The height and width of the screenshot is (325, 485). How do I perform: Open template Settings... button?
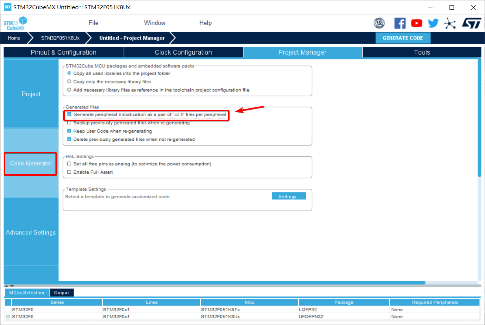[x=289, y=196]
